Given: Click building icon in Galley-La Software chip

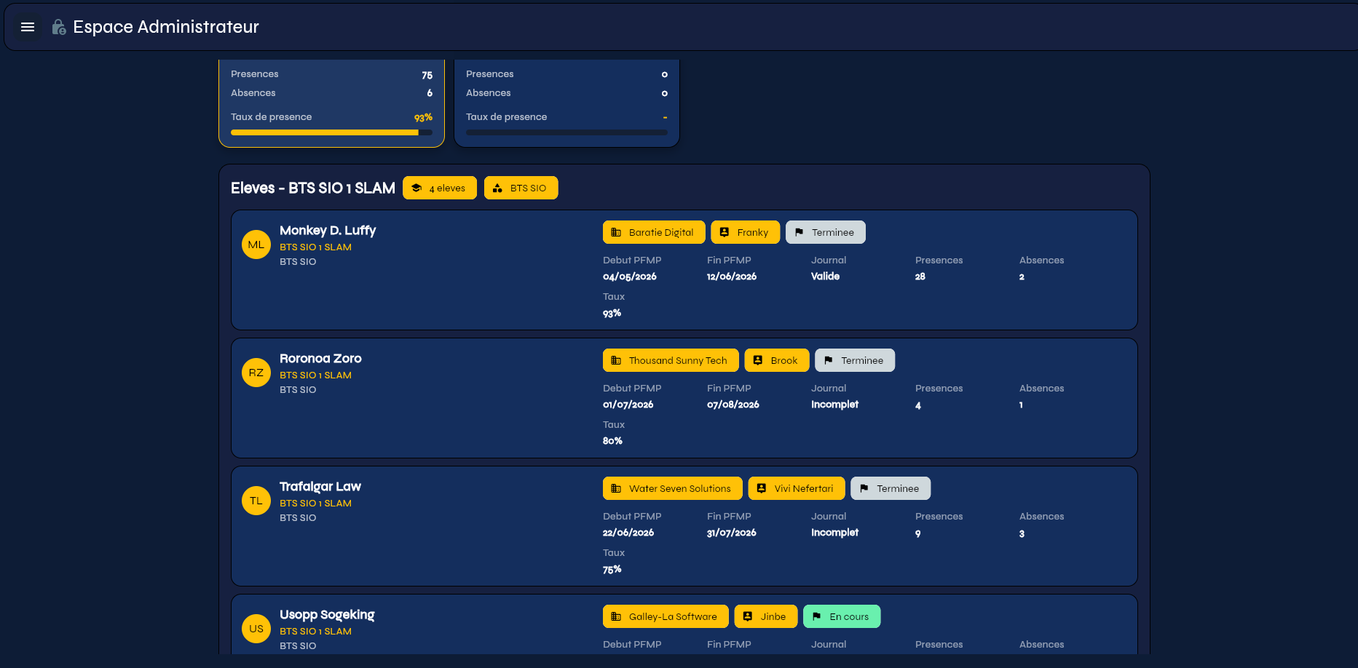Looking at the screenshot, I should [x=616, y=616].
